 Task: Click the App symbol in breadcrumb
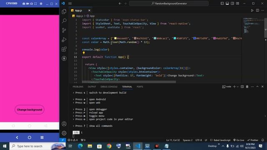[92, 16]
